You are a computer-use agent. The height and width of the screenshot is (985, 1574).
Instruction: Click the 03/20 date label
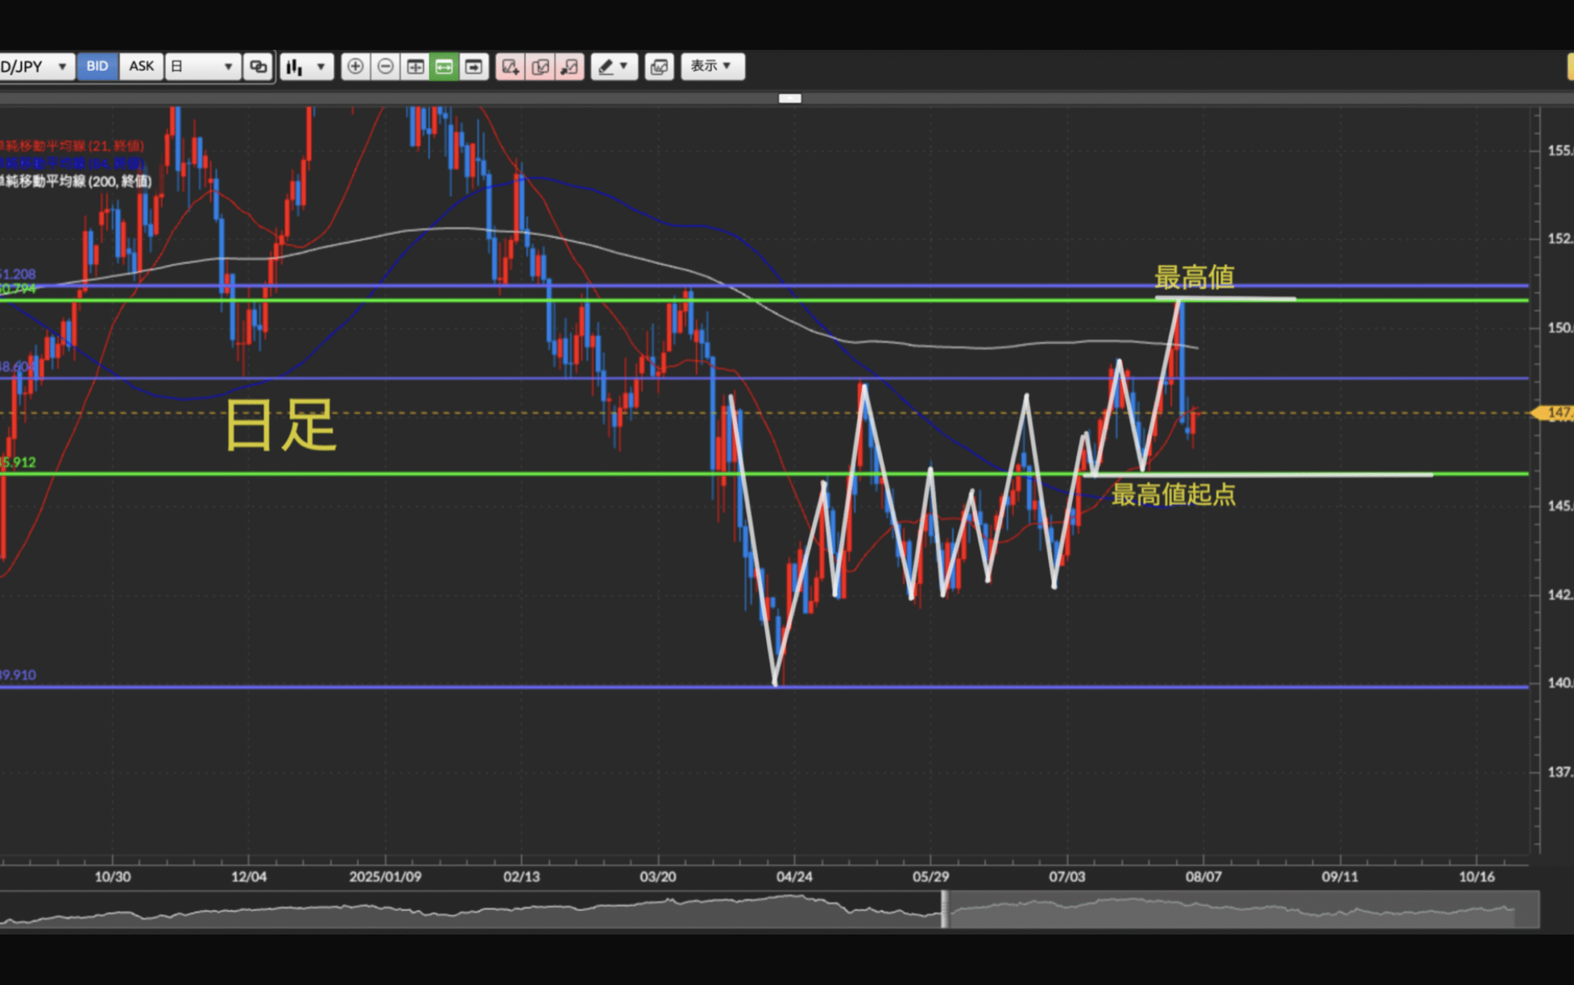click(x=658, y=876)
